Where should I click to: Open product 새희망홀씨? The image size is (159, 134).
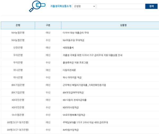[68, 48]
